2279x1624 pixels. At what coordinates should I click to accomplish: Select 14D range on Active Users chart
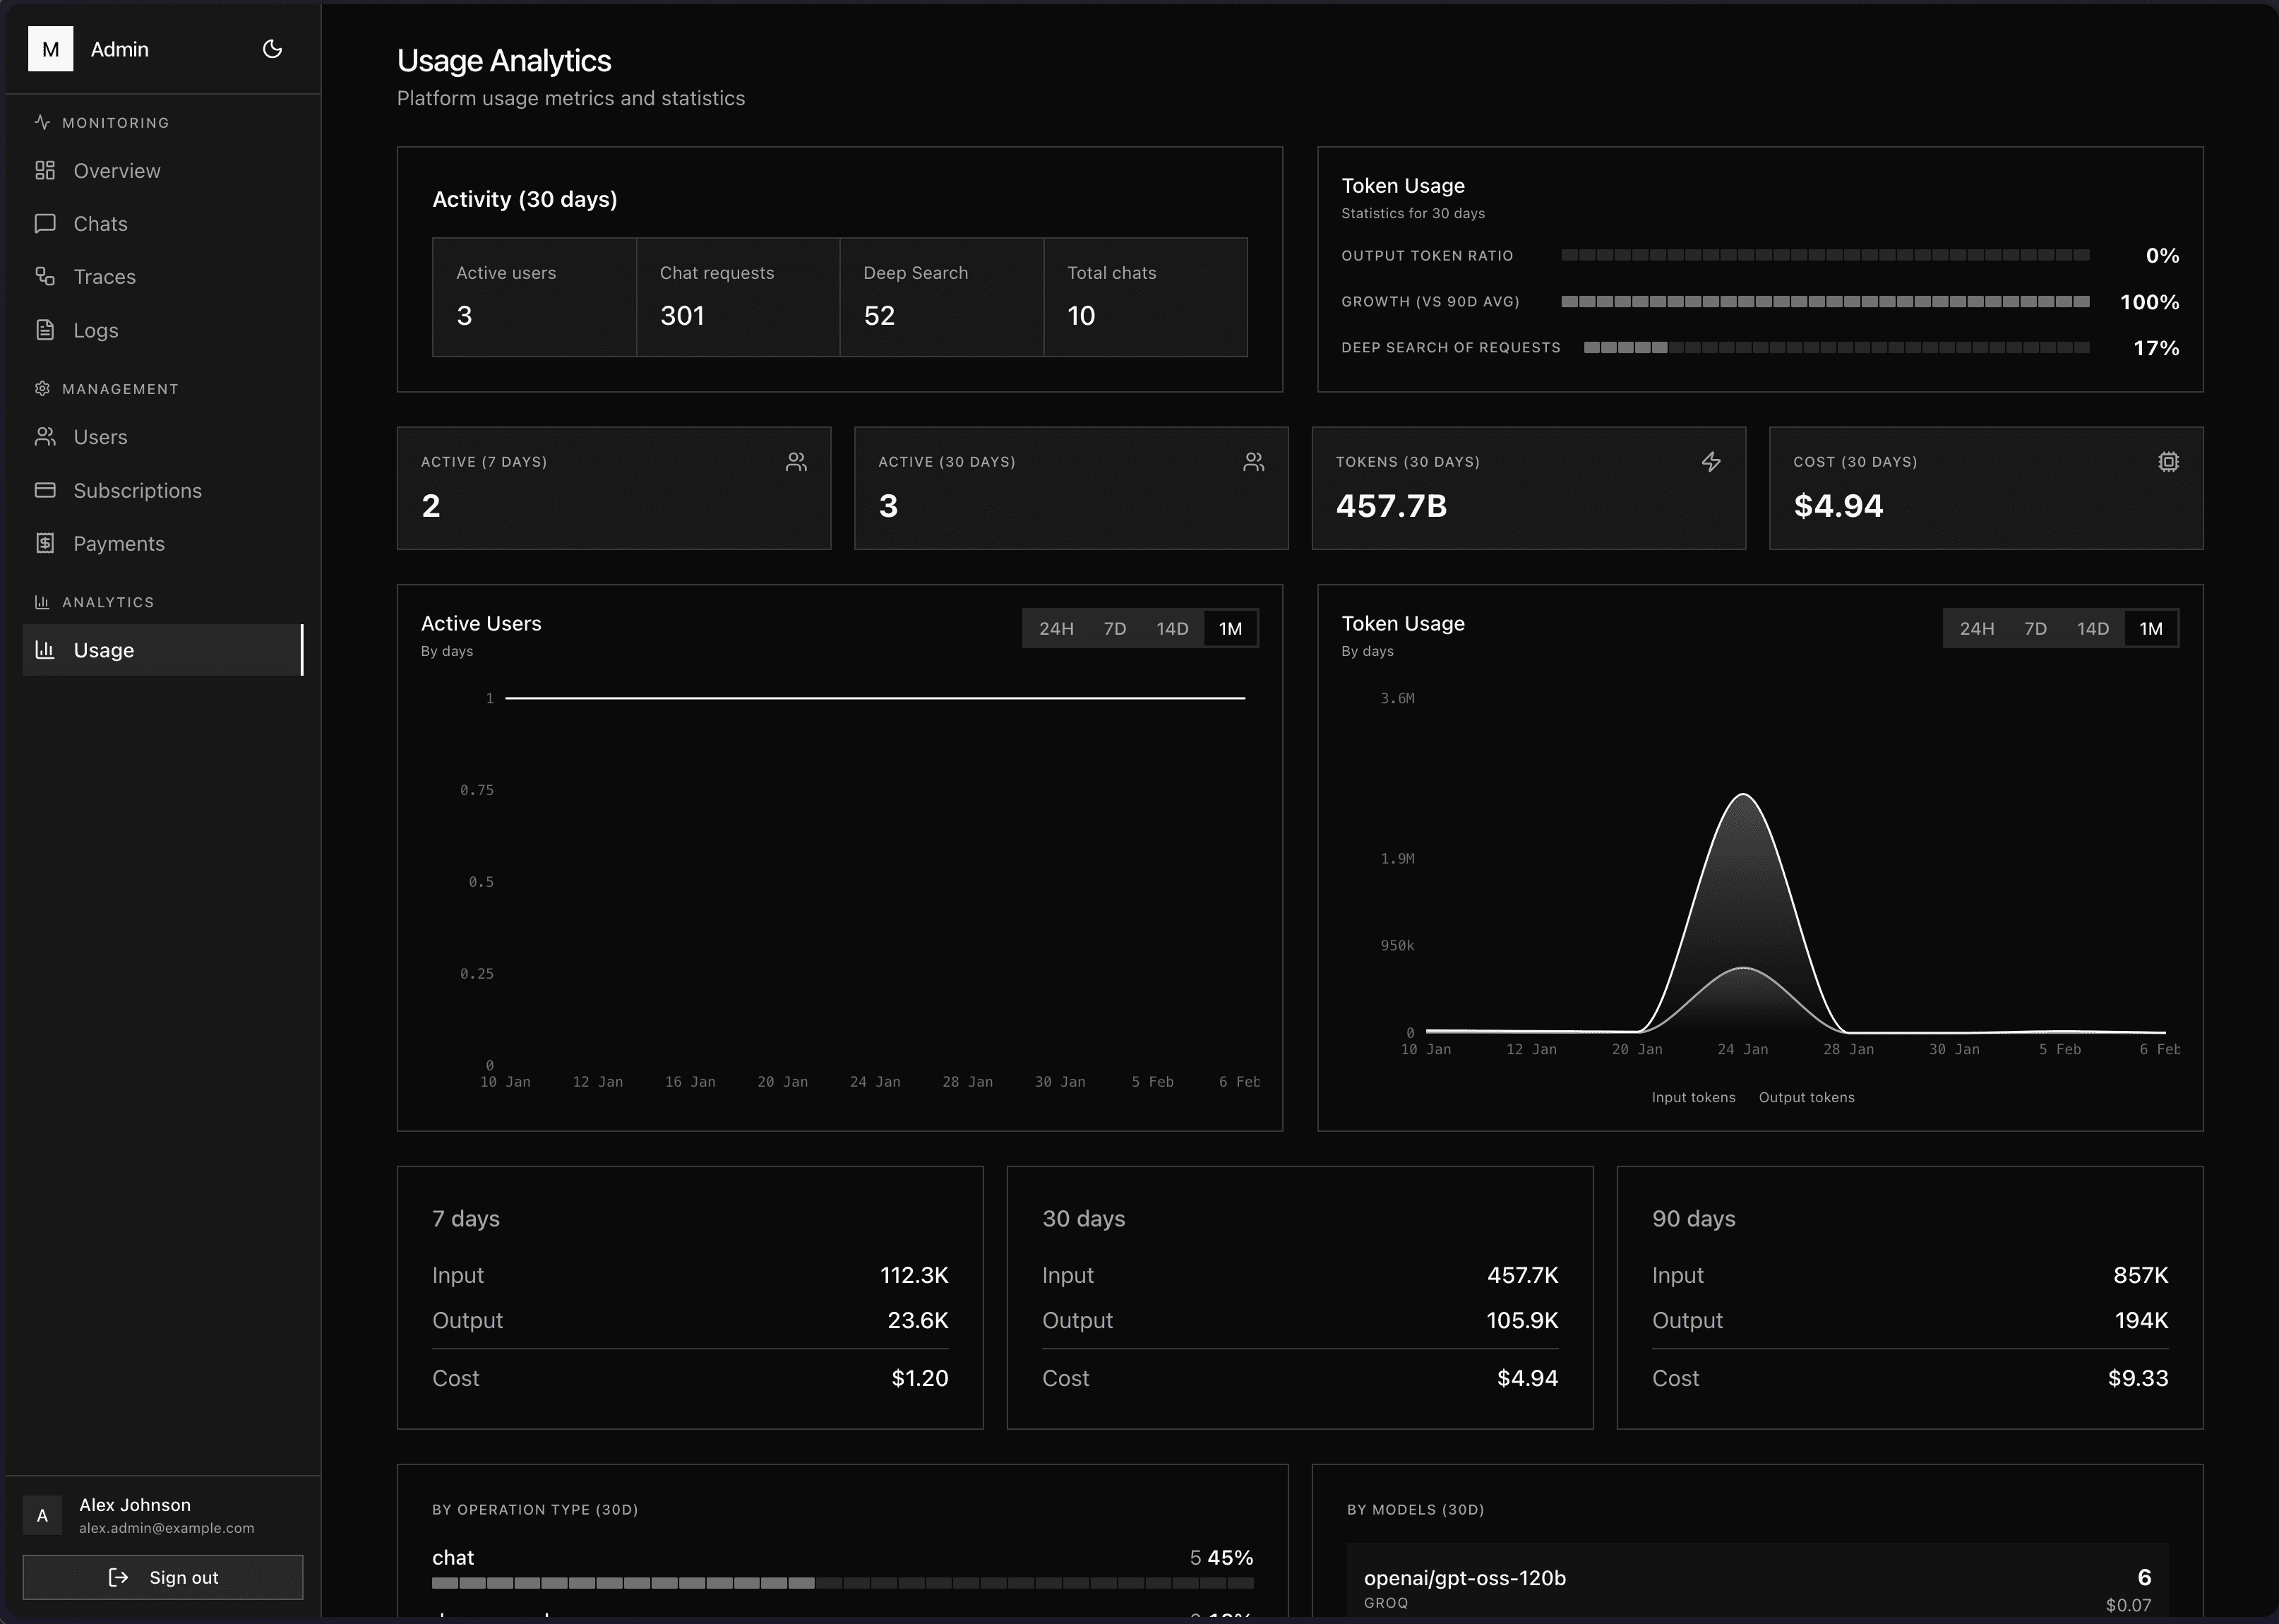(x=1172, y=628)
